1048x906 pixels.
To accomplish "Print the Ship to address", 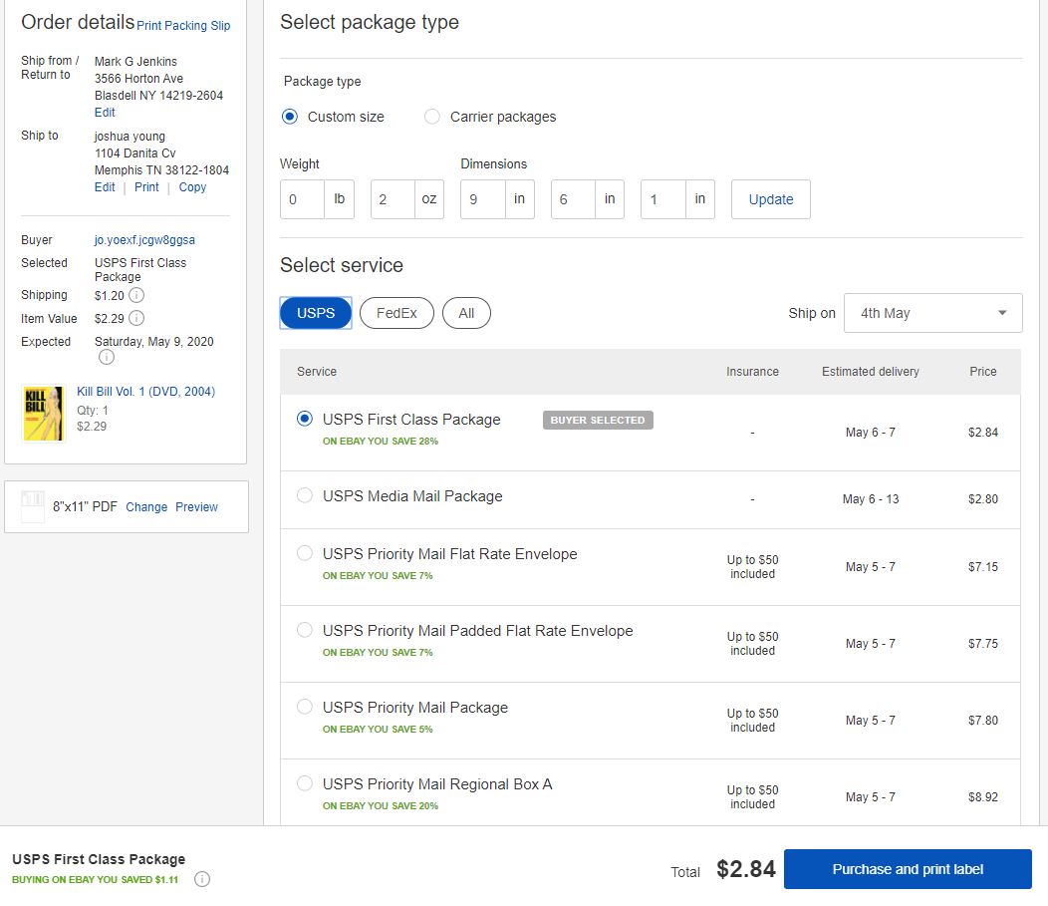I will pos(146,187).
